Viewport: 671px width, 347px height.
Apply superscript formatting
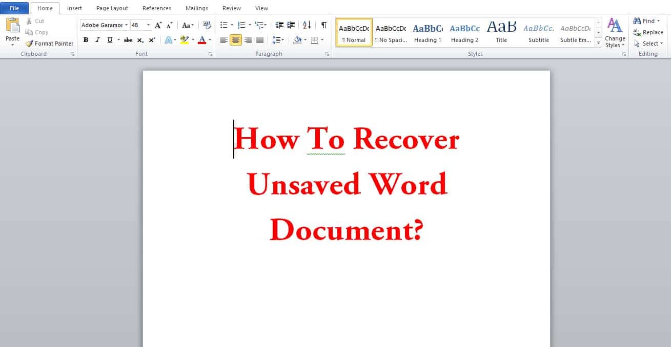tap(151, 39)
